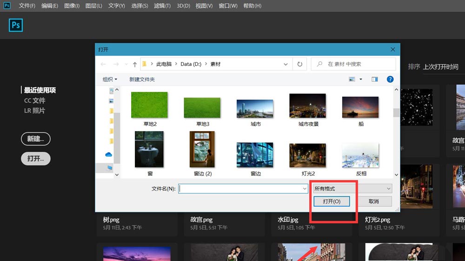Open the 编辑(E) menu
This screenshot has width=465, height=261.
click(50, 6)
